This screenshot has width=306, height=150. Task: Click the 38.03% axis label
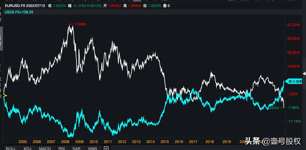coord(293,39)
